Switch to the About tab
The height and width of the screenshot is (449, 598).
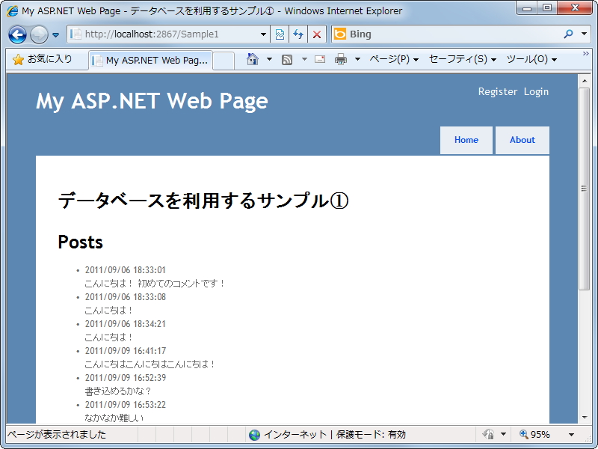click(x=523, y=140)
